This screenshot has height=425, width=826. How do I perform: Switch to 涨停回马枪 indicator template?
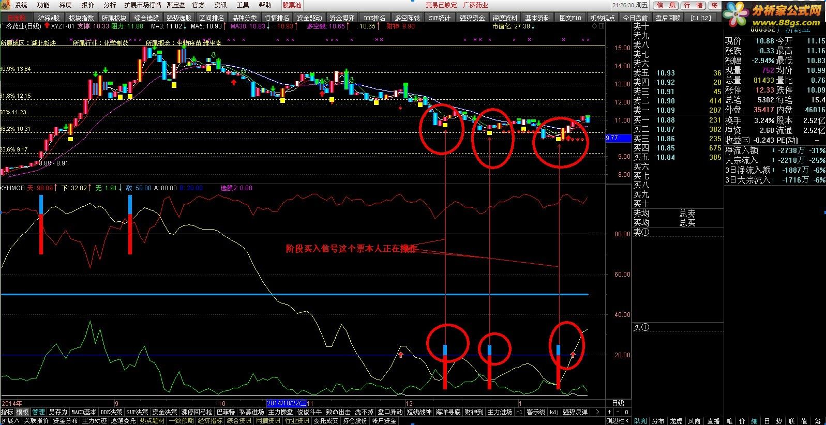pyautogui.click(x=197, y=412)
